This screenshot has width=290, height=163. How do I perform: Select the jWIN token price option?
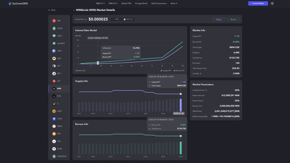click(128, 19)
